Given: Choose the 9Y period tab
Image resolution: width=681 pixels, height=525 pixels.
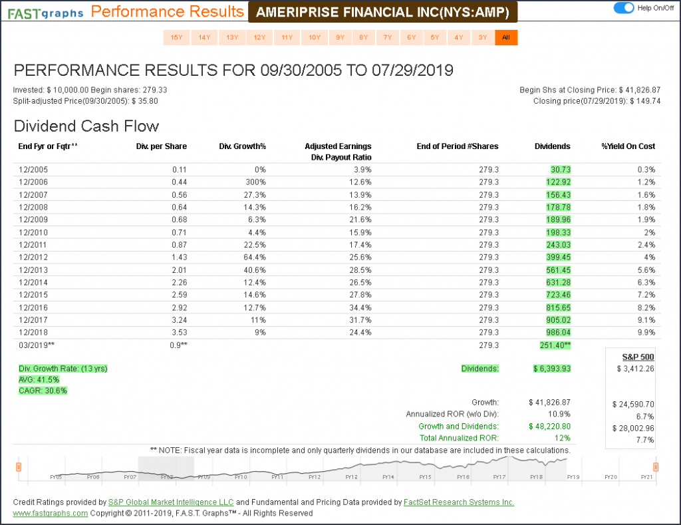Looking at the screenshot, I should click(x=340, y=37).
